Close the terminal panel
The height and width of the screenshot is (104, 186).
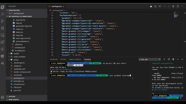(x=182, y=59)
